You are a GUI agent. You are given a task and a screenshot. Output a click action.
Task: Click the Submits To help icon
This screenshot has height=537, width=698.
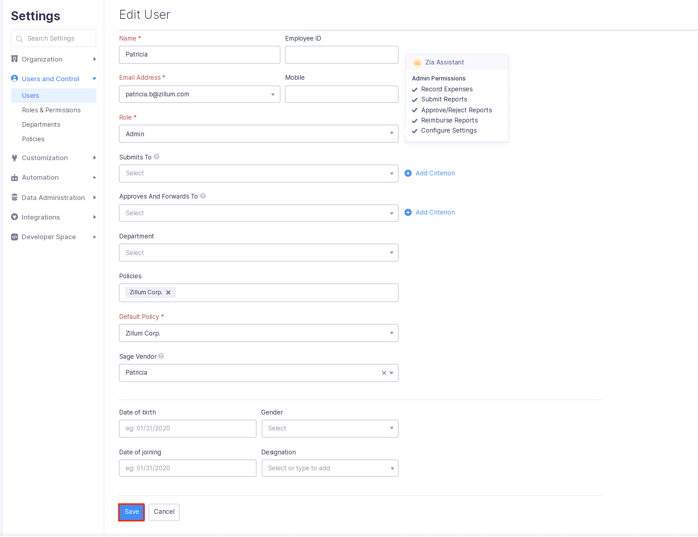coord(157,157)
